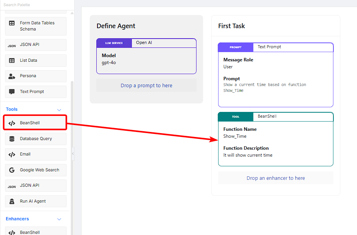Screen dimensions: 357x235
Task: Collapse the Tools section chevron
Action: pos(59,110)
